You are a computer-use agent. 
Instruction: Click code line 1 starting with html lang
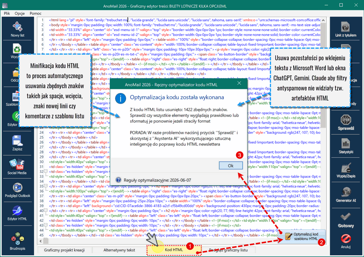(185, 20)
